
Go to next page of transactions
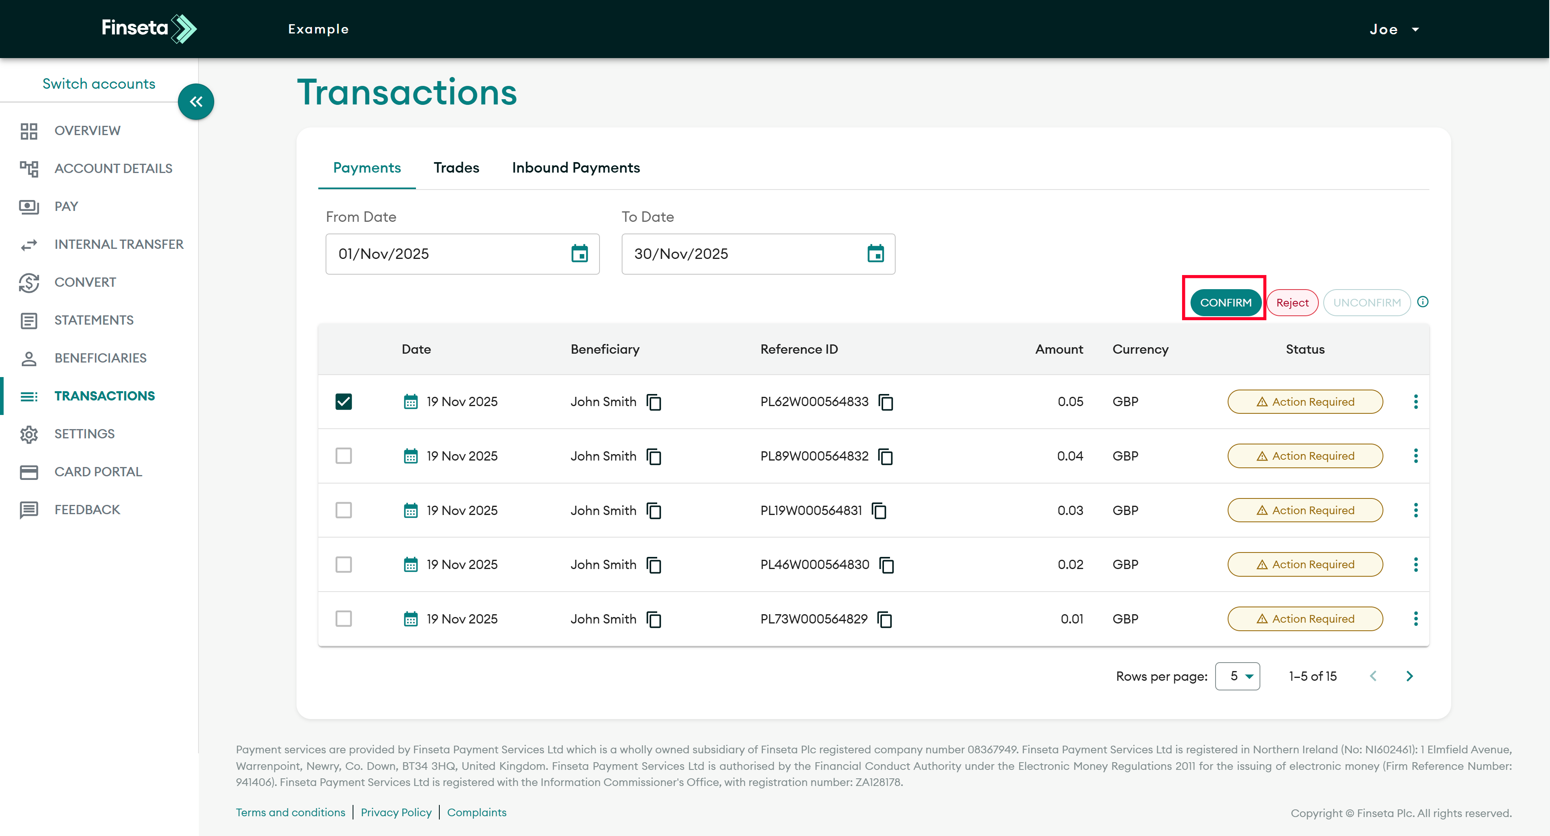tap(1409, 676)
